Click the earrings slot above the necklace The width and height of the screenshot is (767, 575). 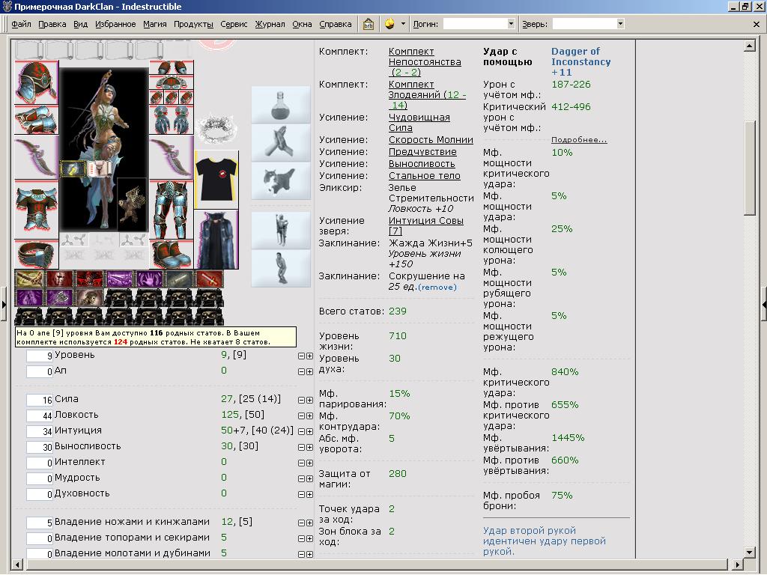pos(172,67)
